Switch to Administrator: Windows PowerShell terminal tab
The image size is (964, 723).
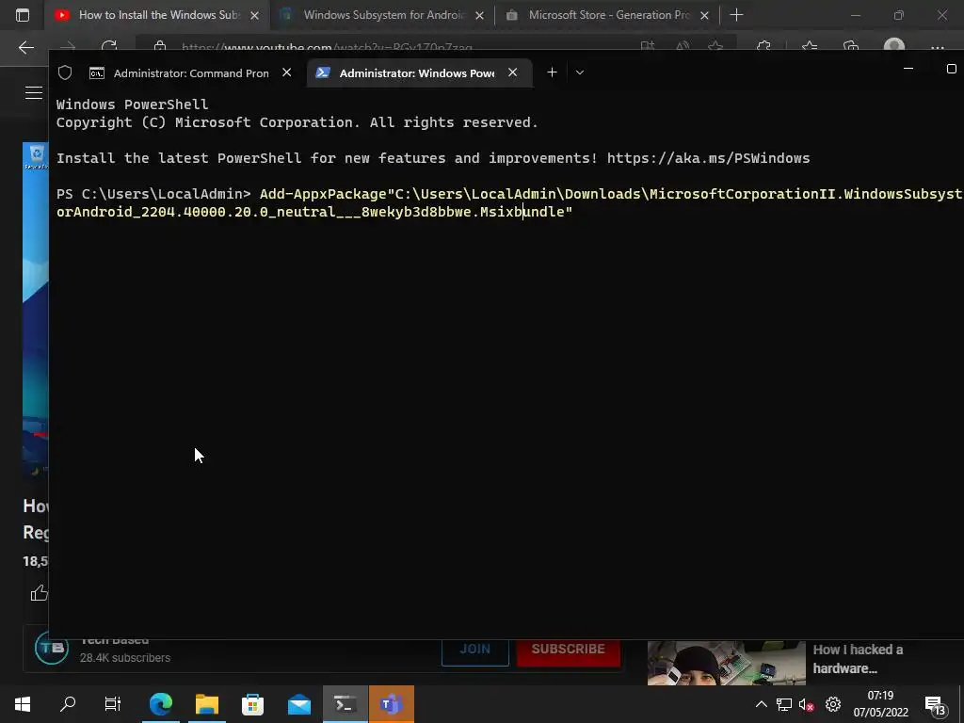[417, 73]
